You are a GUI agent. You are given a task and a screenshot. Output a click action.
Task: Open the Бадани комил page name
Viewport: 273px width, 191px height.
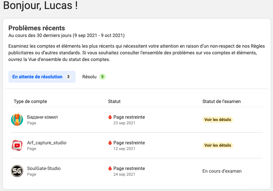pos(42,117)
